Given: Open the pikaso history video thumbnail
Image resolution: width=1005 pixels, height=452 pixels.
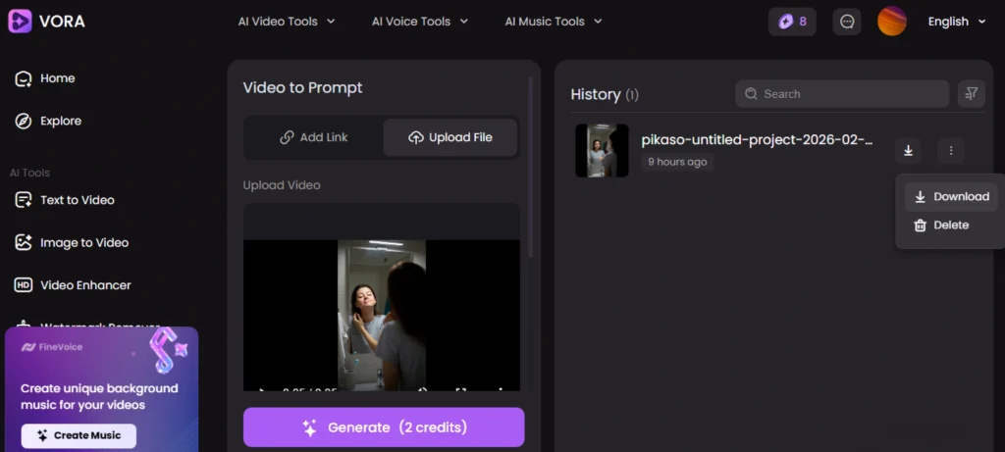Looking at the screenshot, I should 602,150.
